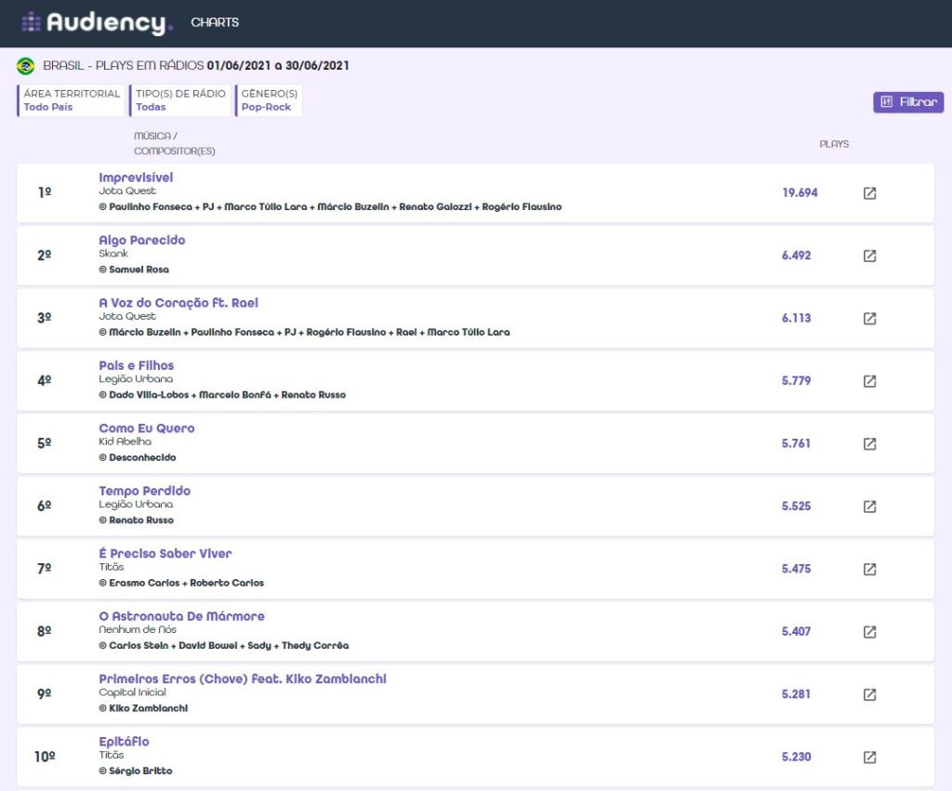The width and height of the screenshot is (952, 791).
Task: Click the 6.113 plays value
Action: pyautogui.click(x=796, y=318)
